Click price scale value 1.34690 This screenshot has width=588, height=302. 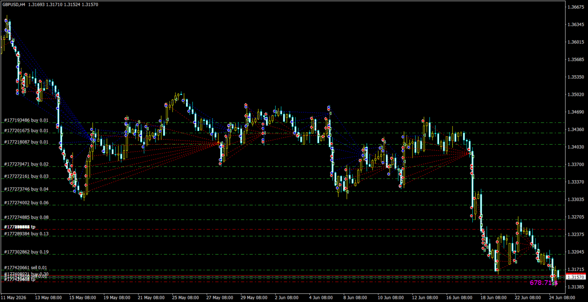click(x=576, y=112)
